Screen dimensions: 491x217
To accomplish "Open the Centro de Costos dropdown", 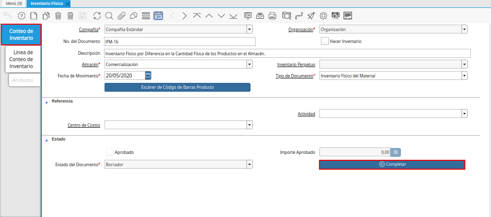I will pos(249,125).
